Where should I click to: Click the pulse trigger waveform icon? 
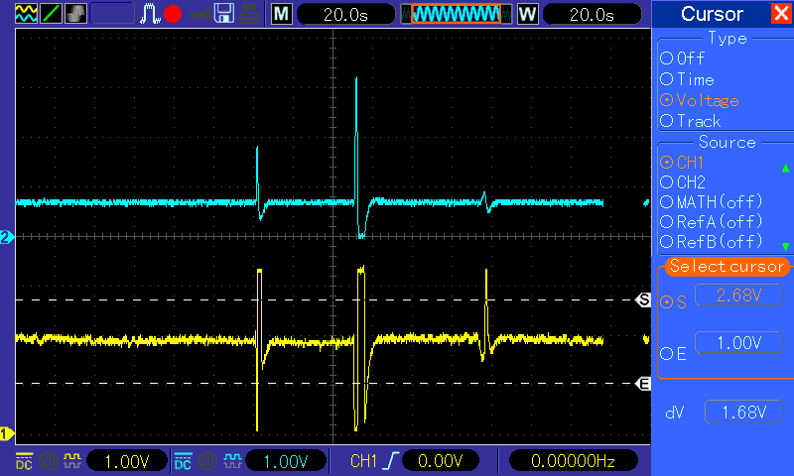(150, 14)
